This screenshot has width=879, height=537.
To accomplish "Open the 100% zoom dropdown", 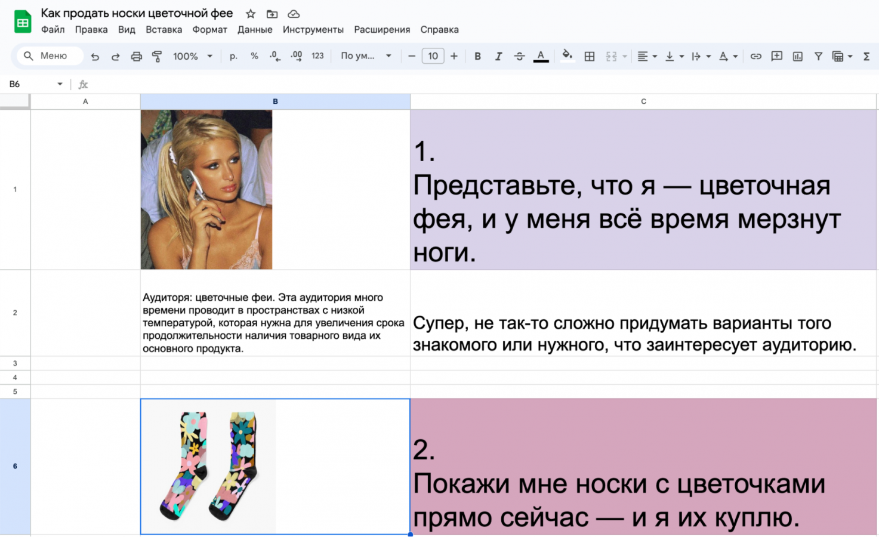I will click(x=192, y=56).
